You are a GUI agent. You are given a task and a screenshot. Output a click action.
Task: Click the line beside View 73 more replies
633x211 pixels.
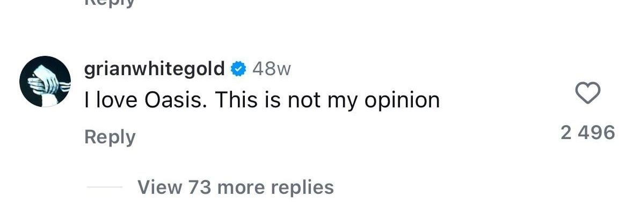(x=104, y=187)
